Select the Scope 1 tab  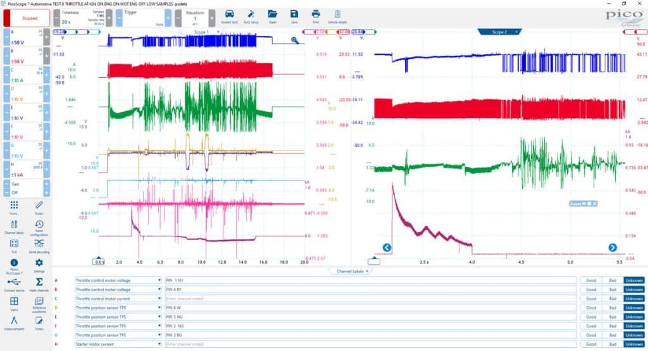(202, 32)
